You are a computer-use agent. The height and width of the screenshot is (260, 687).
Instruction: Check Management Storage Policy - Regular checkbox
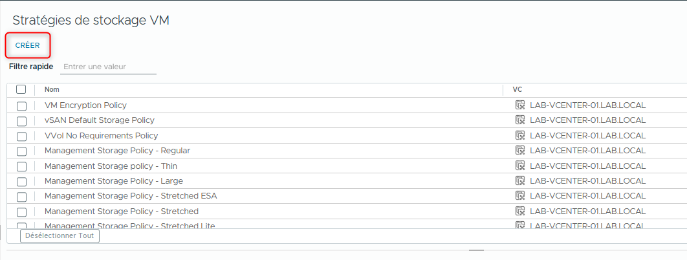pyautogui.click(x=21, y=151)
